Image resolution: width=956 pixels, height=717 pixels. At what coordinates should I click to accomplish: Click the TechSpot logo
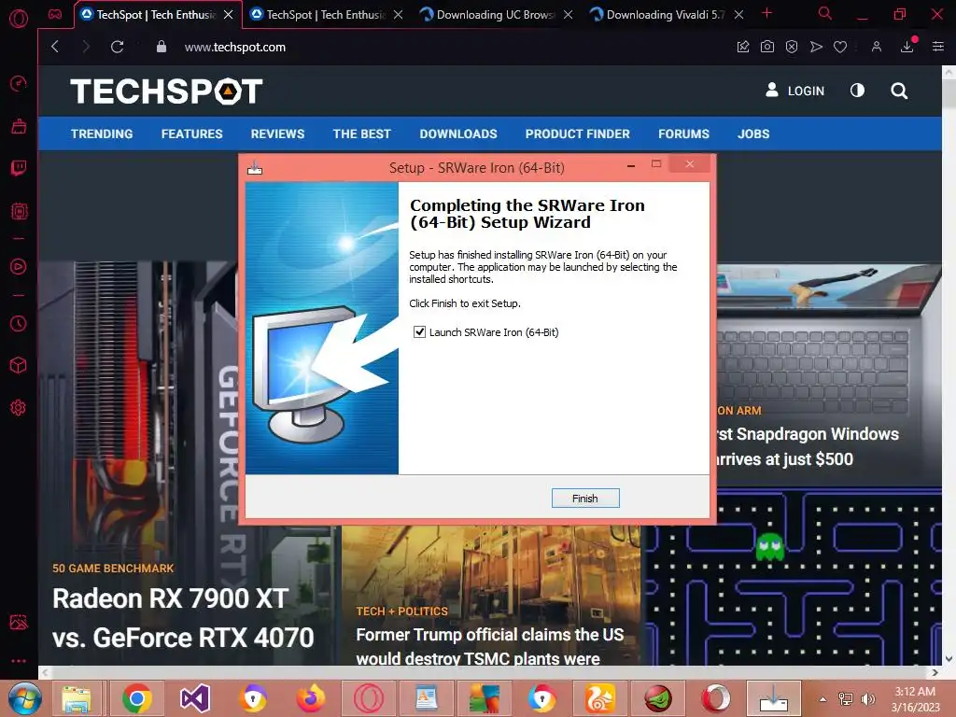tap(166, 91)
